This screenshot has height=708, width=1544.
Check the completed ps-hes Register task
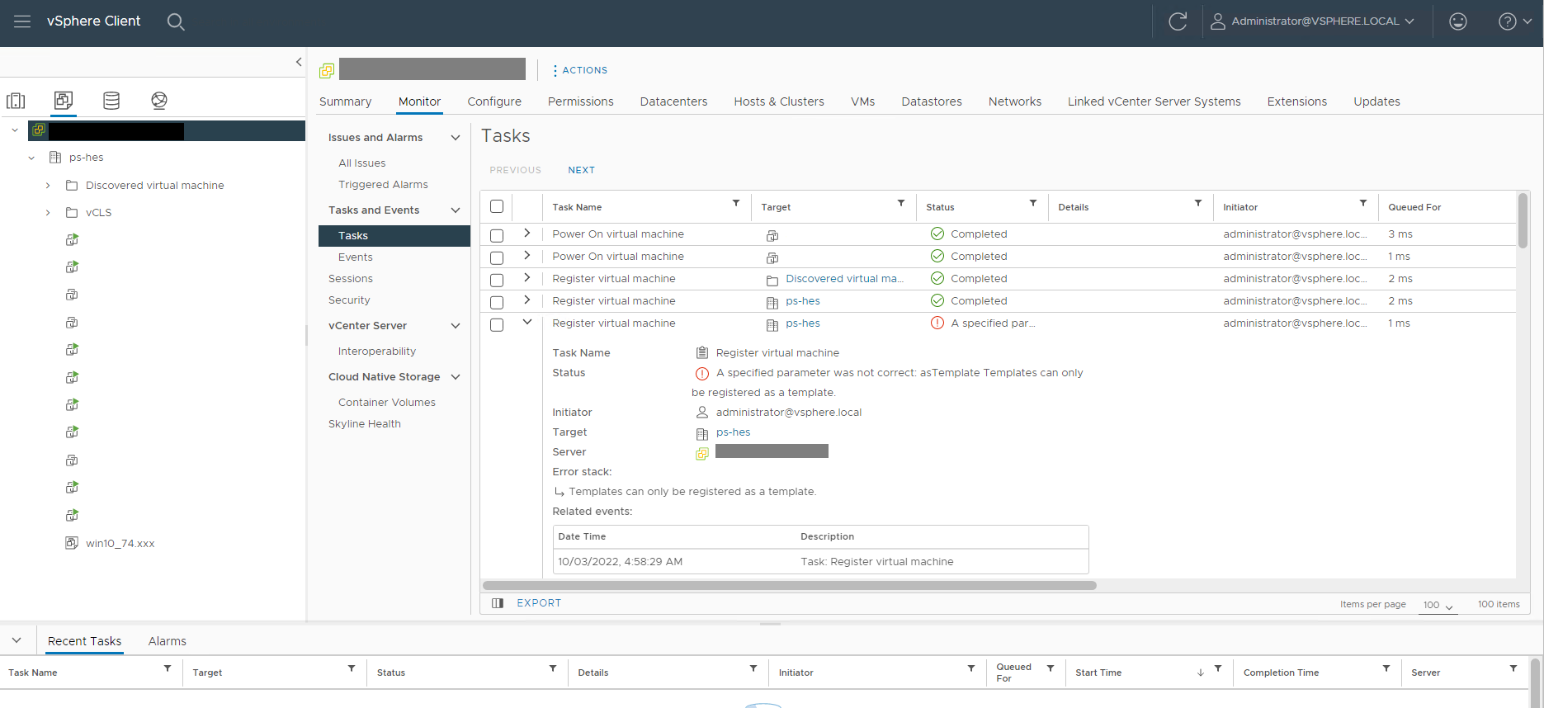click(497, 303)
